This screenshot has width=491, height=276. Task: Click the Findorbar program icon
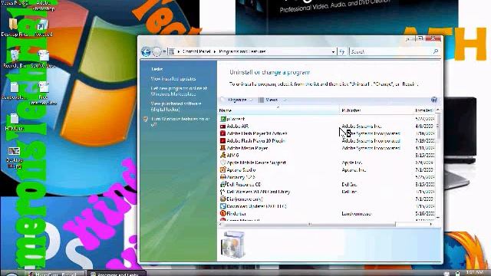(222, 213)
